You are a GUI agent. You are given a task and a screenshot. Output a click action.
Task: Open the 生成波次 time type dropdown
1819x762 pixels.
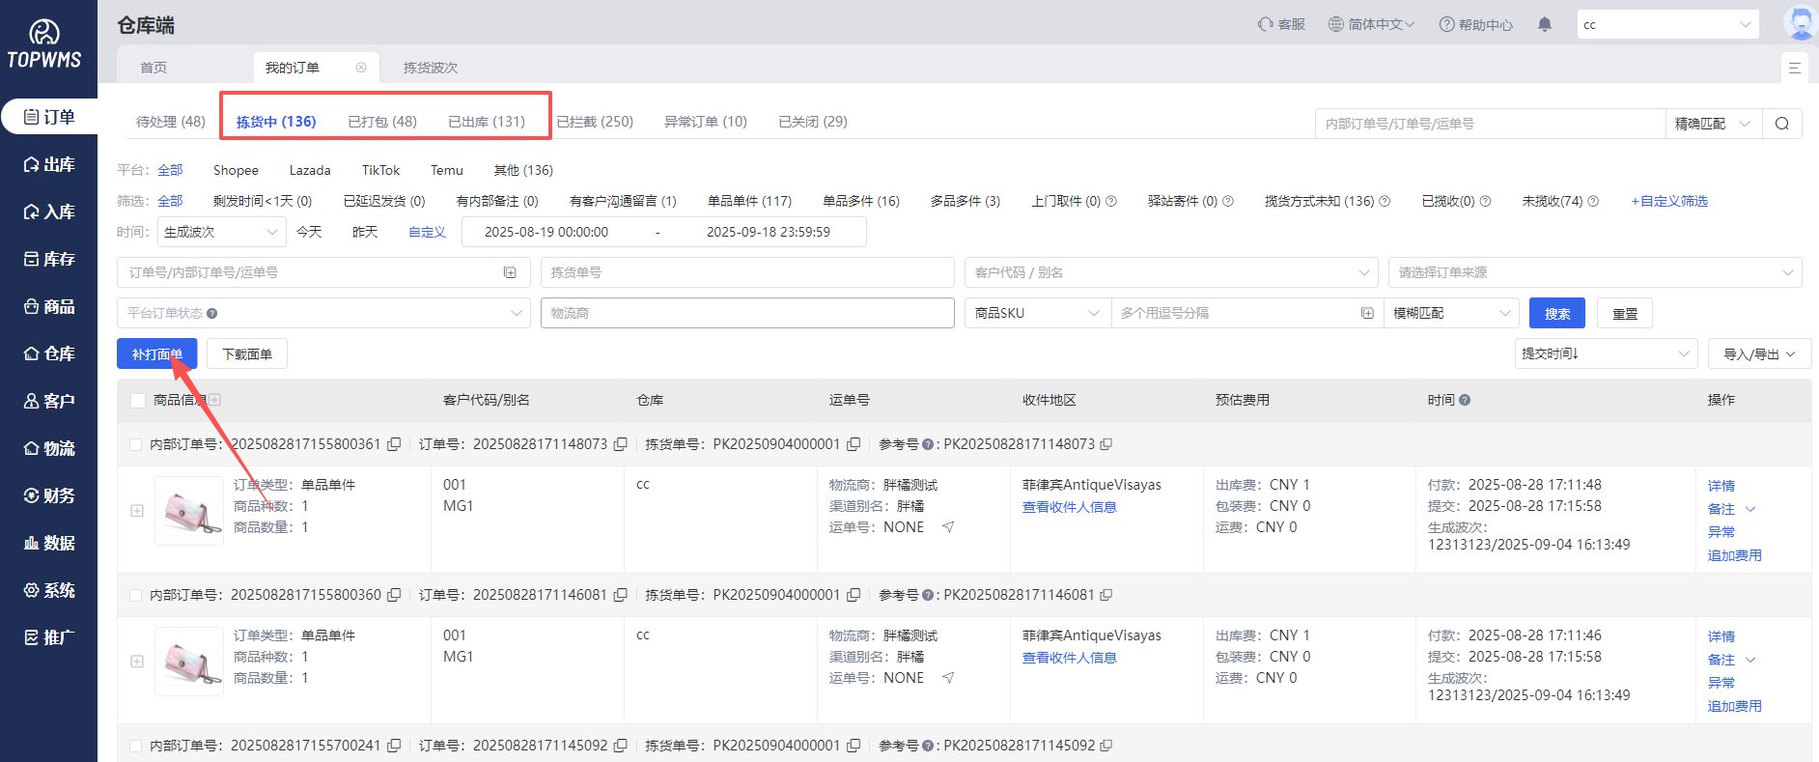[221, 232]
